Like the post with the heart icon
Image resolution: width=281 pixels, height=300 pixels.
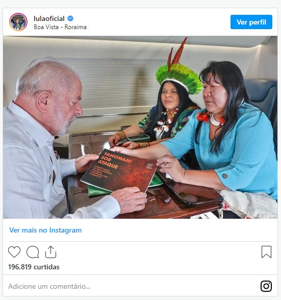pyautogui.click(x=14, y=252)
